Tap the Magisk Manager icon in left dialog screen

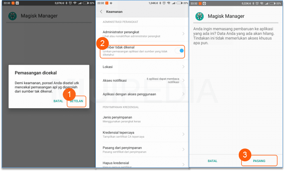tap(12, 16)
